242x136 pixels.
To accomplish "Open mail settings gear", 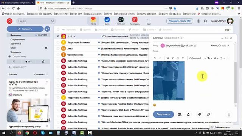I will tap(205, 21).
